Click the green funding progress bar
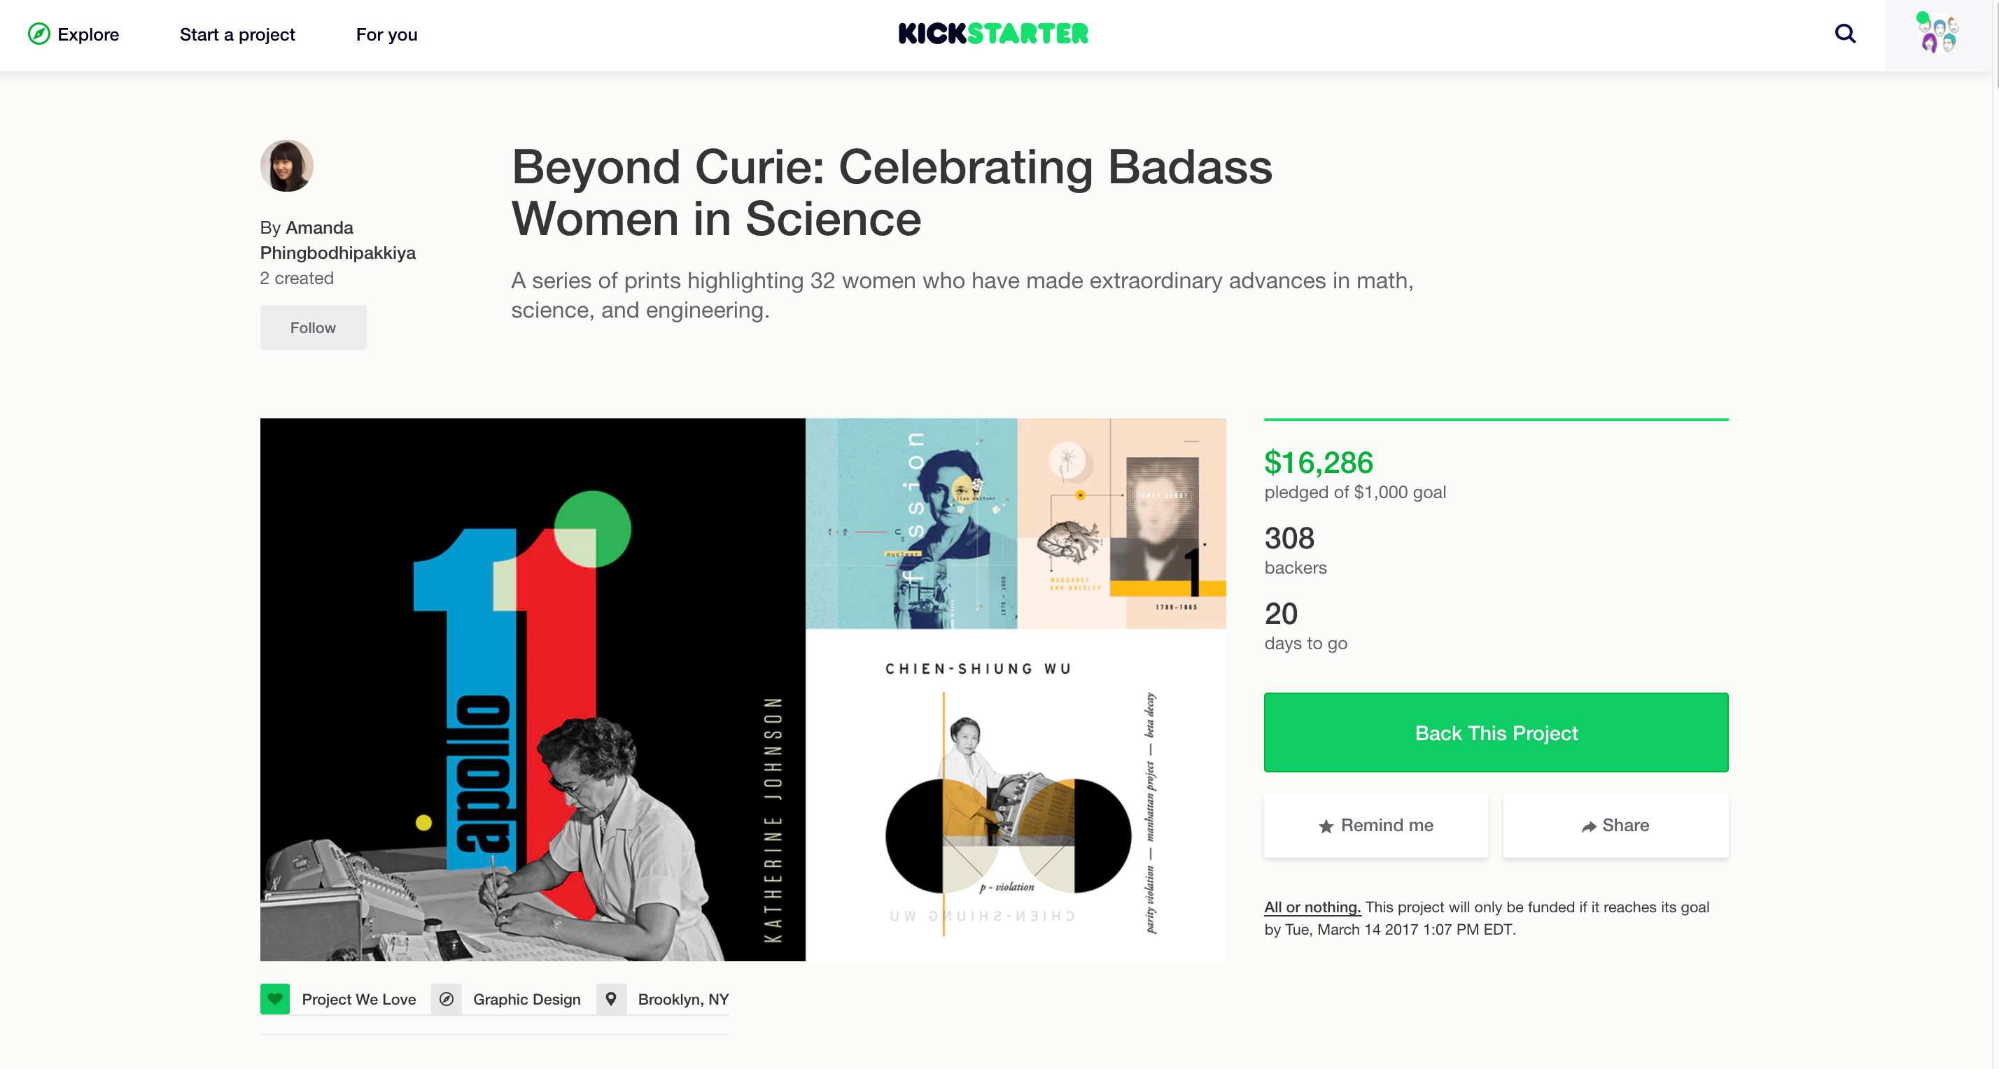The height and width of the screenshot is (1069, 1999). [1495, 420]
